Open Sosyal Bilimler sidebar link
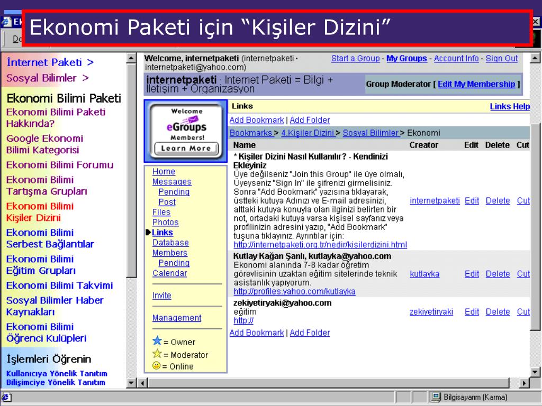Viewport: 542px width, 406px height. coord(47,78)
